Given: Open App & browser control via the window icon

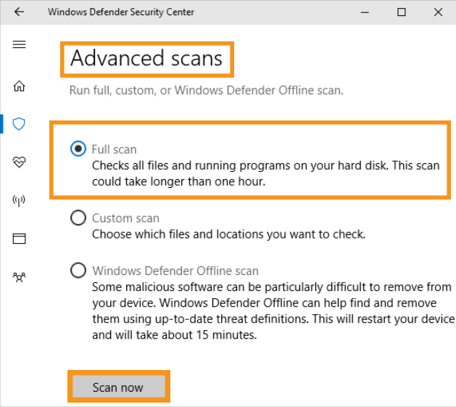Looking at the screenshot, I should pyautogui.click(x=19, y=239).
